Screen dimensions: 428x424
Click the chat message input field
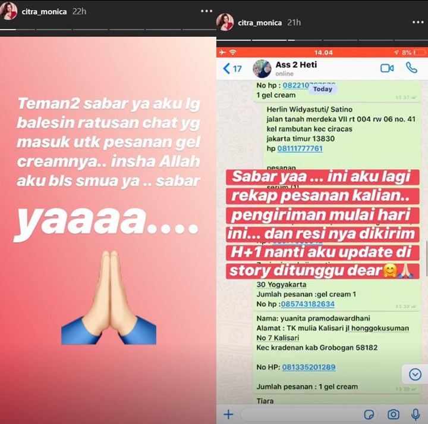pyautogui.click(x=299, y=414)
